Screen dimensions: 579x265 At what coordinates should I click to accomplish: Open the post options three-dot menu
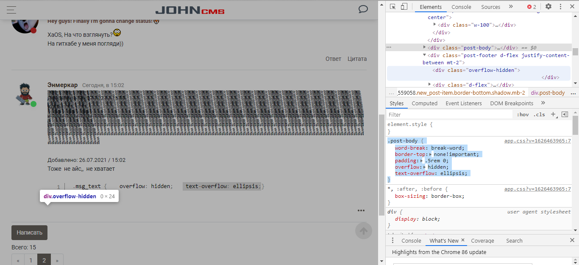(x=361, y=210)
